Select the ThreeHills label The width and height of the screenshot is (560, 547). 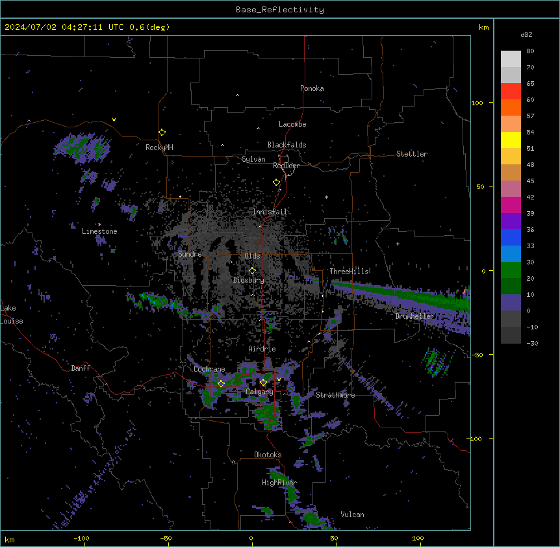point(349,272)
